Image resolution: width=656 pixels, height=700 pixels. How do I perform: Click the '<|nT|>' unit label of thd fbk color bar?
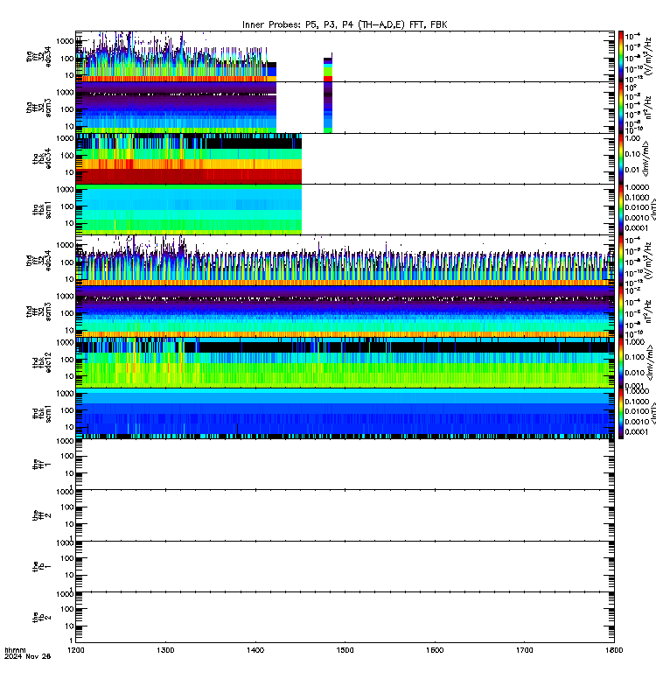tap(653, 413)
